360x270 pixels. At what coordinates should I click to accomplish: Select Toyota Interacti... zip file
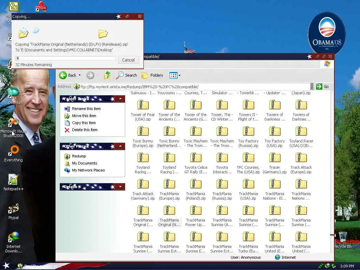click(222, 163)
